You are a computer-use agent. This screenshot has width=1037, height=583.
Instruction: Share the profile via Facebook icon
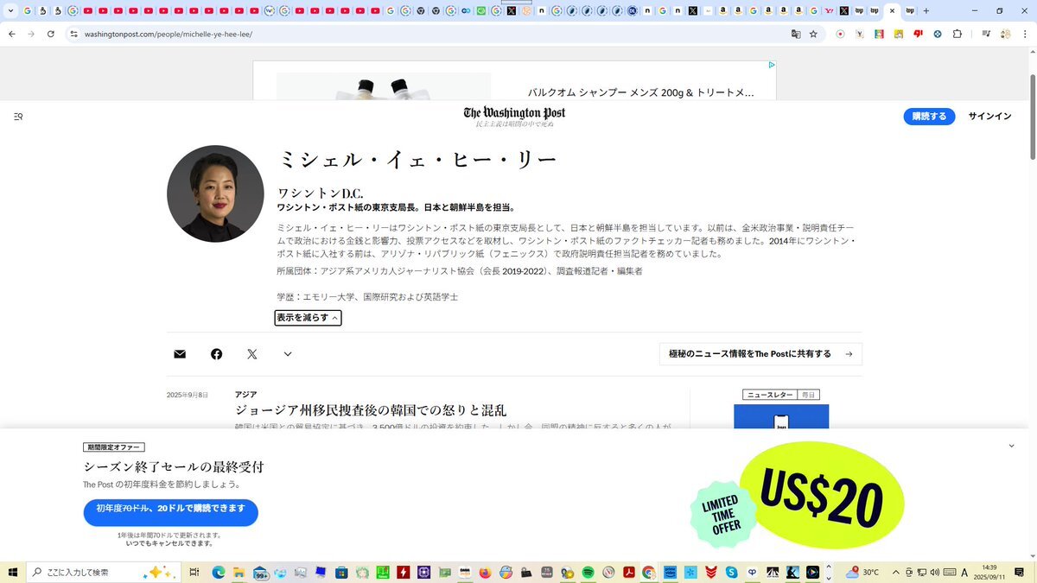coord(216,354)
